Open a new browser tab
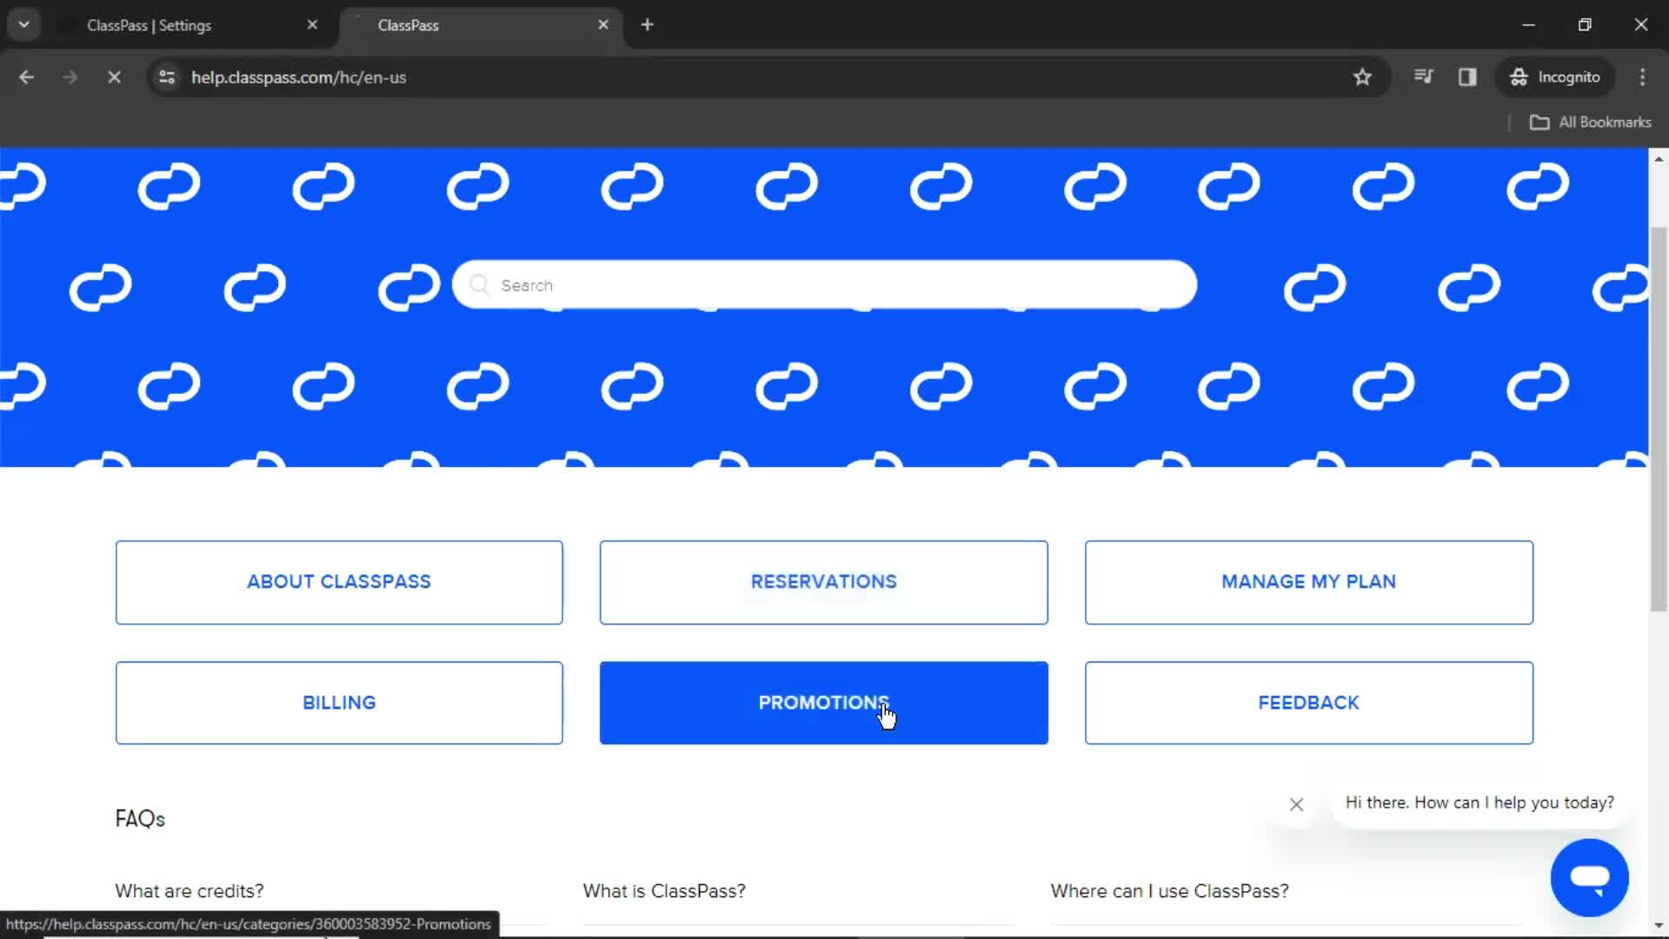This screenshot has height=939, width=1669. click(x=647, y=25)
